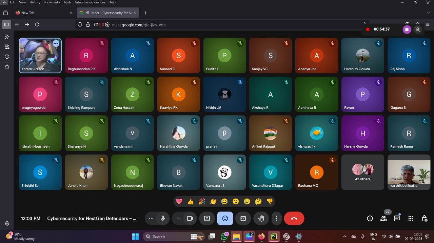Raise your hand in the meeting
Image resolution: width=434 pixels, height=243 pixels.
[x=261, y=219]
